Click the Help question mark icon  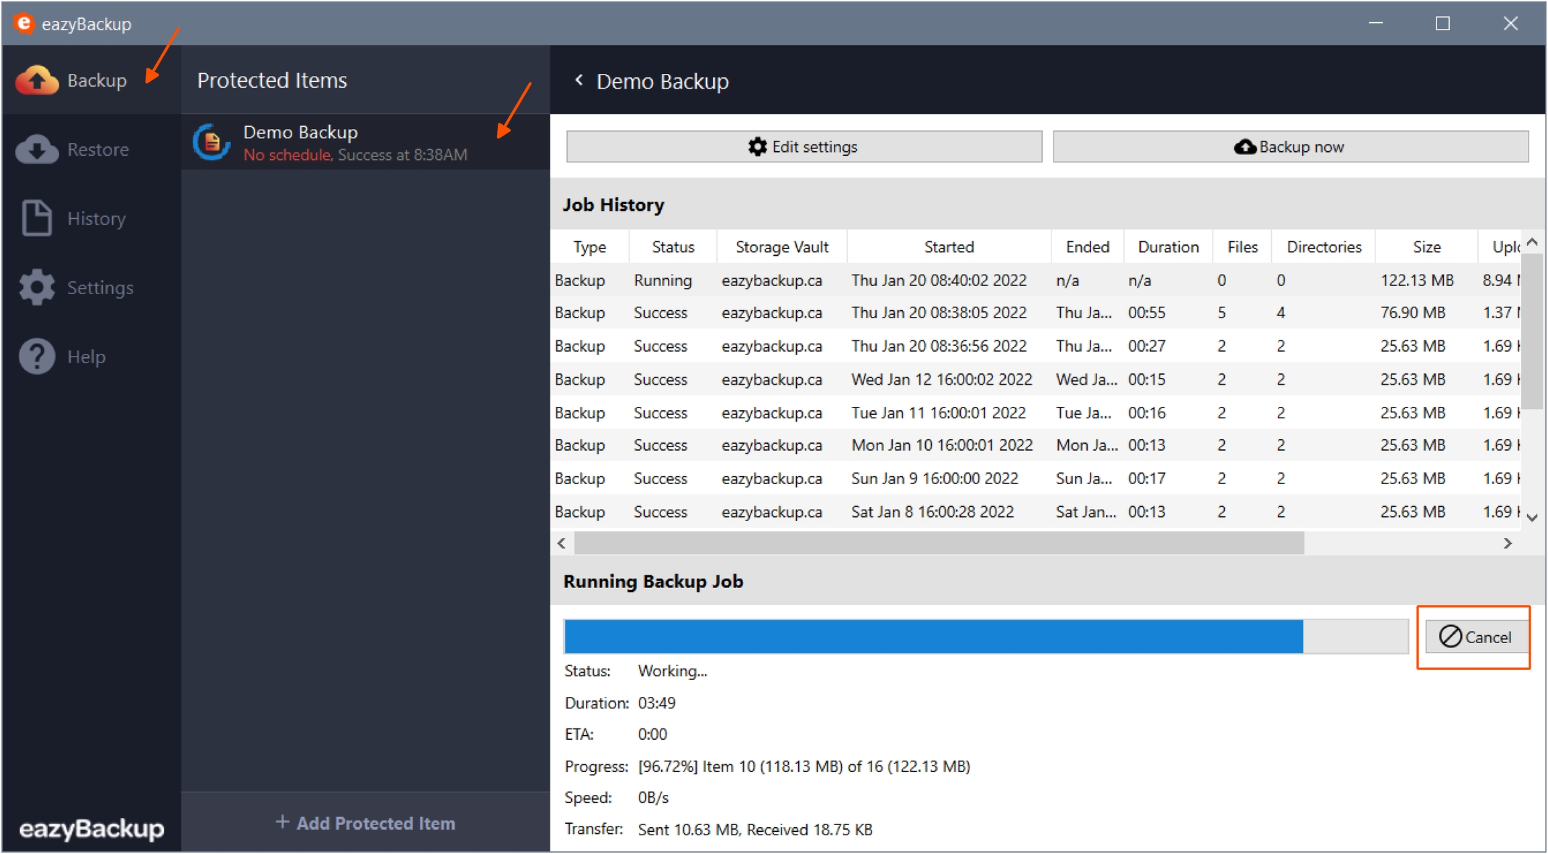(37, 357)
